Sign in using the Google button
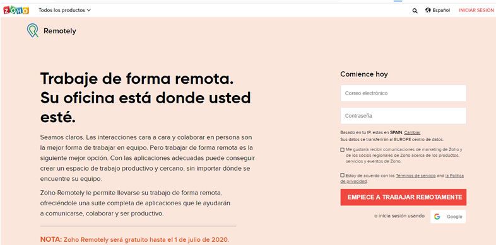 (x=448, y=217)
